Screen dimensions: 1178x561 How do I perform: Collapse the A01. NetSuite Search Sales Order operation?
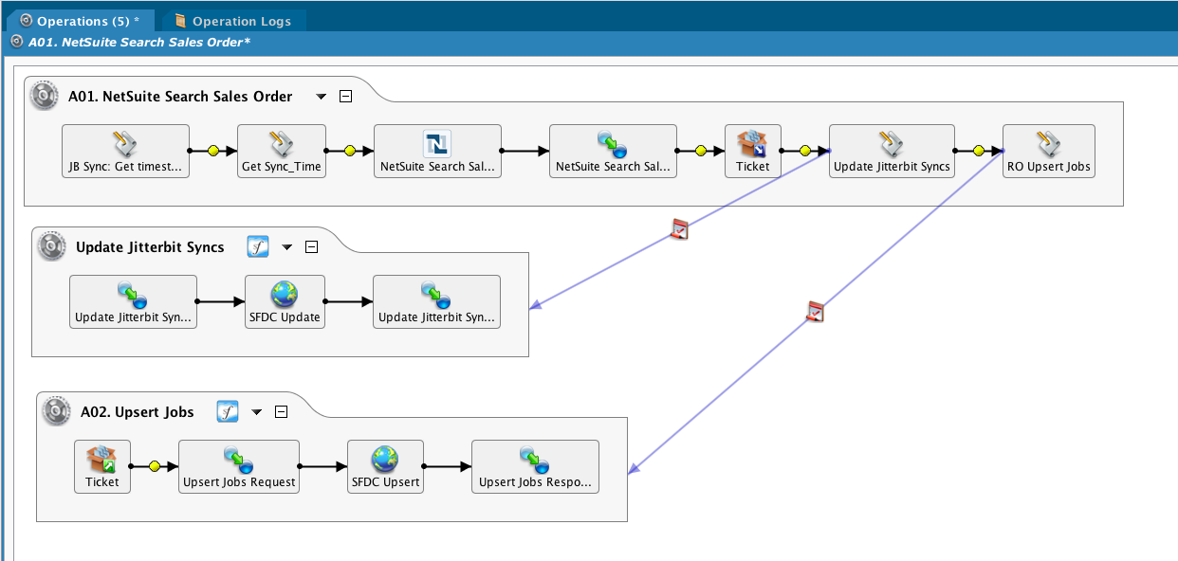[346, 97]
